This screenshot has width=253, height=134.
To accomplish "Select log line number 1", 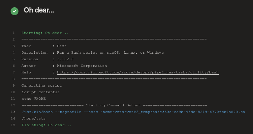I will tap(14, 33).
